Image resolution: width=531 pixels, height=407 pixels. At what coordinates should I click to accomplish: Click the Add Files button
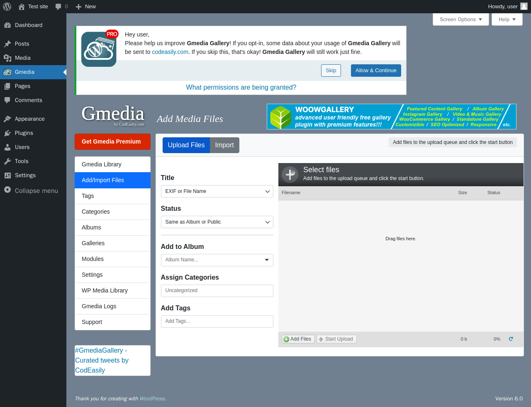298,339
